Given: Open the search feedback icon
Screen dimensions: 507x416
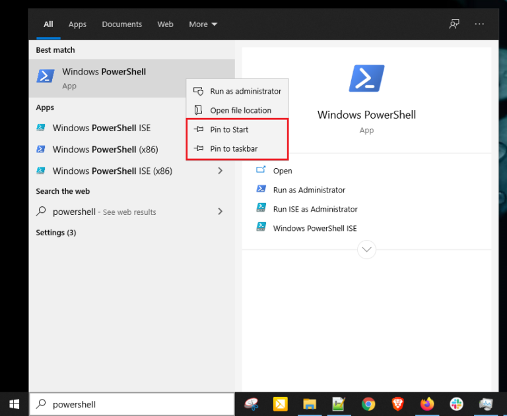Looking at the screenshot, I should click(454, 24).
